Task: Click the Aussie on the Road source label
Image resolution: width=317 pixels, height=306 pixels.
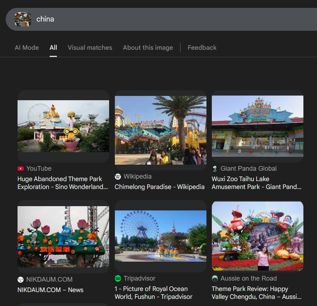Action: (249, 278)
